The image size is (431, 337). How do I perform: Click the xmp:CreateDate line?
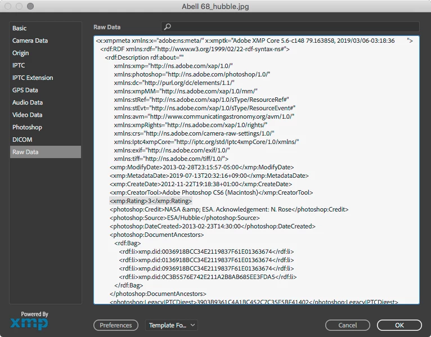(x=201, y=184)
